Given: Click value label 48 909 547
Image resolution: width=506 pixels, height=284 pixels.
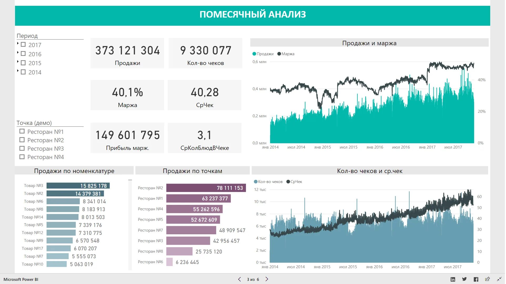Looking at the screenshot, I should pos(233,231).
